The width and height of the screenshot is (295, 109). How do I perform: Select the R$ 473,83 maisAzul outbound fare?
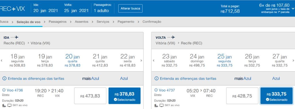90,96
